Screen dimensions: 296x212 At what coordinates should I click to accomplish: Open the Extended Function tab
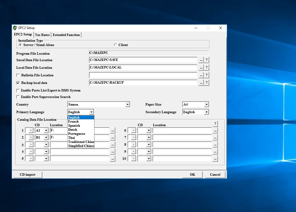(x=66, y=35)
